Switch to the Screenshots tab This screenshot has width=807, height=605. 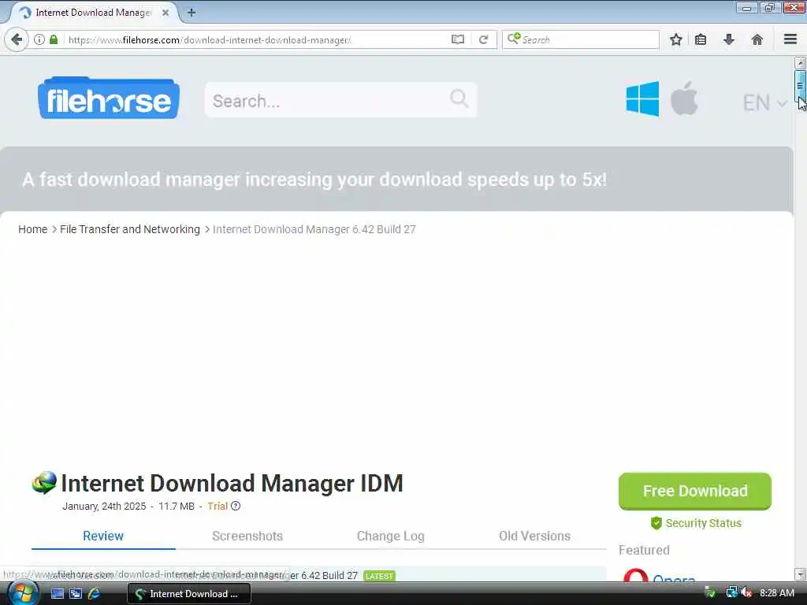[x=247, y=536]
